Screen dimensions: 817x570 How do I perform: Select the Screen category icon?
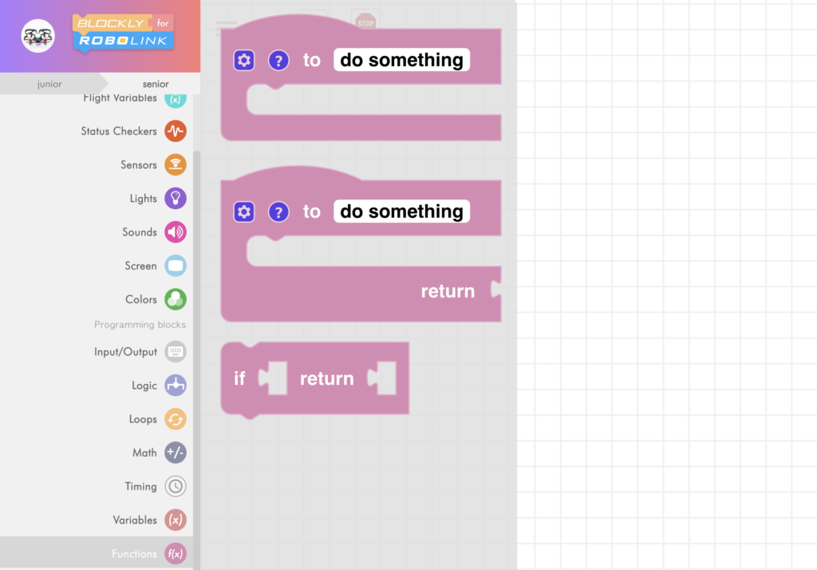[176, 266]
